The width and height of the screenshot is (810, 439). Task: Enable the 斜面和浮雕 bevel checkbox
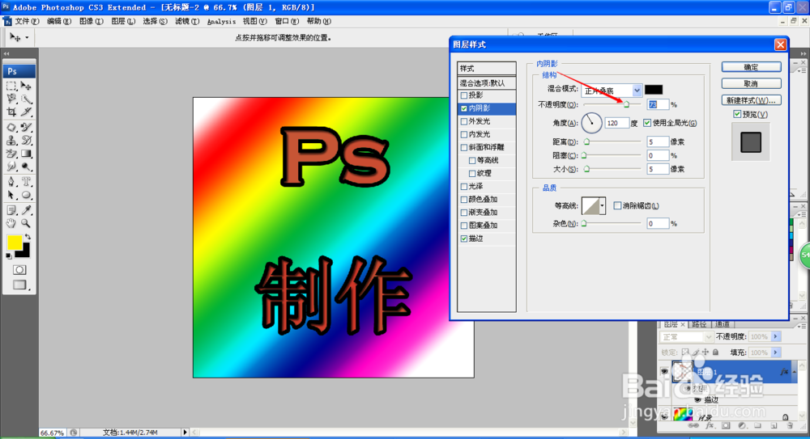coord(464,147)
